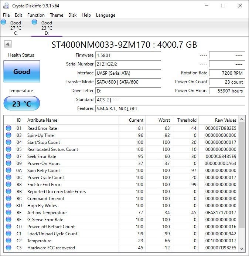The width and height of the screenshot is (249, 256).
Task: Click the scroll up arrow of attribute list
Action: (242, 119)
